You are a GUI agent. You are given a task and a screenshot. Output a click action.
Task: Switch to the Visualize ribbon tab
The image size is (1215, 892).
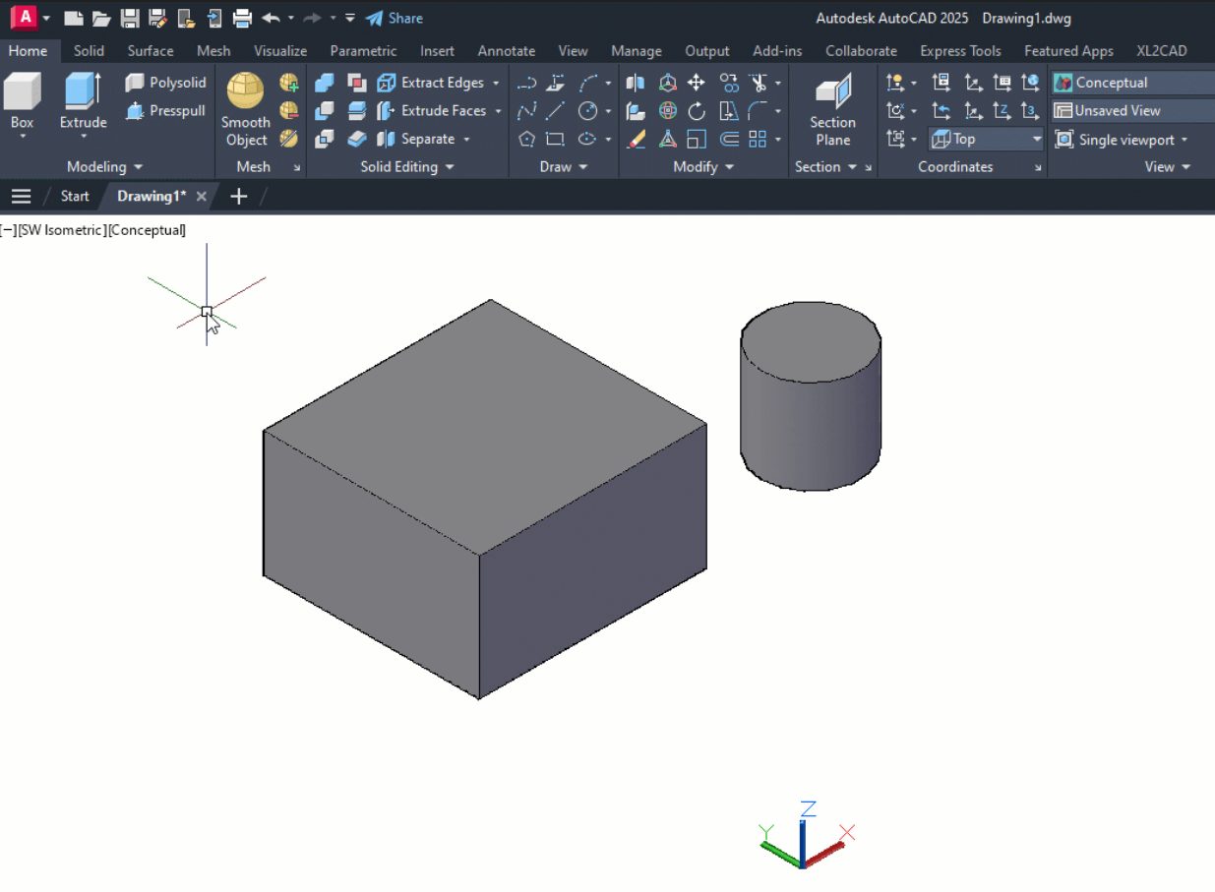click(x=280, y=51)
